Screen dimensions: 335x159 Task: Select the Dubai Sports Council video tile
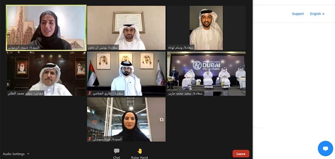[x=206, y=74]
